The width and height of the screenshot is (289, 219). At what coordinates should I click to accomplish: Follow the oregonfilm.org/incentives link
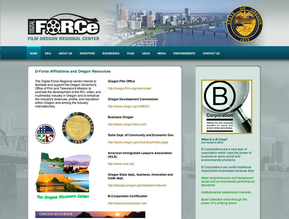[129, 88]
